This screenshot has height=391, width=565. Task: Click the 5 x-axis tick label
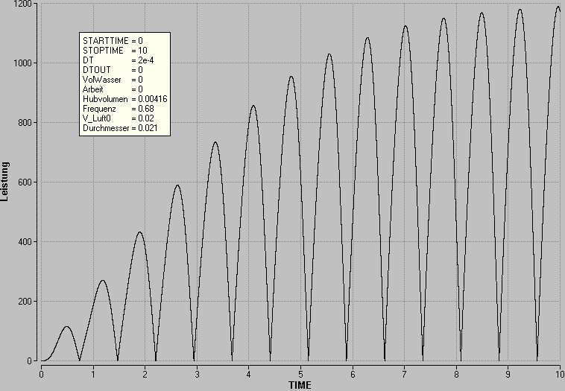coord(300,375)
